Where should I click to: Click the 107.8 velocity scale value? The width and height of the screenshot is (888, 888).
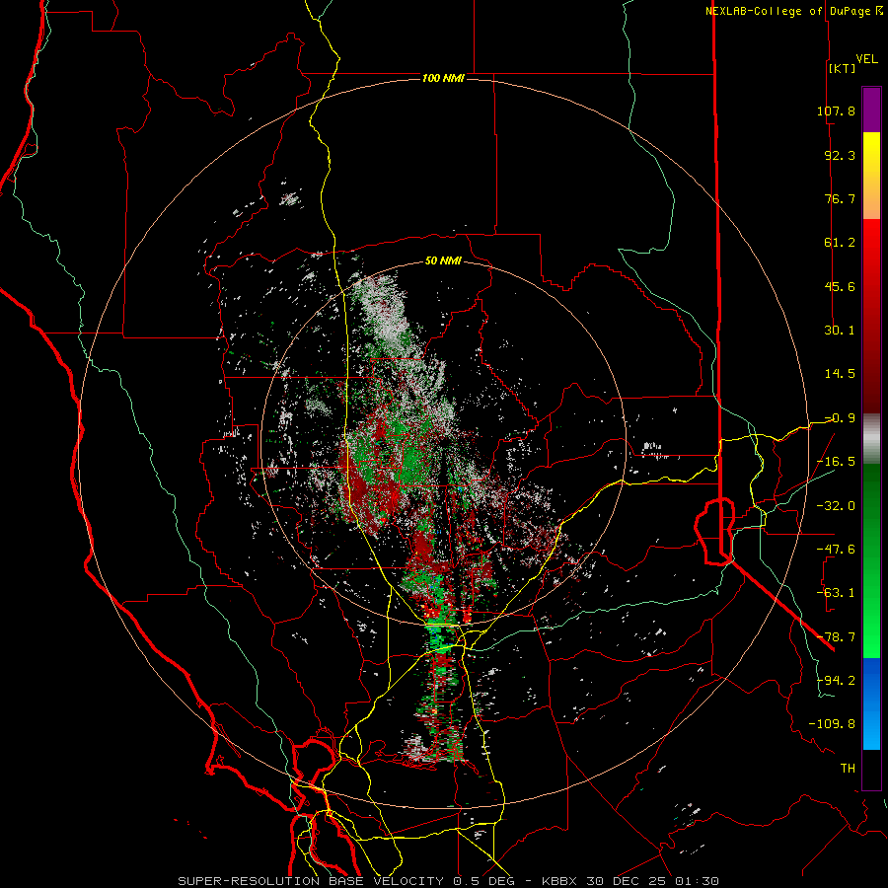(836, 111)
